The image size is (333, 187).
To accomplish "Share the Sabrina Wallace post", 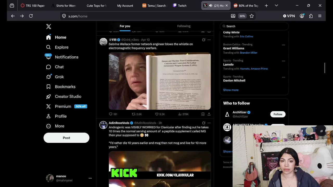I will tap(209, 114).
